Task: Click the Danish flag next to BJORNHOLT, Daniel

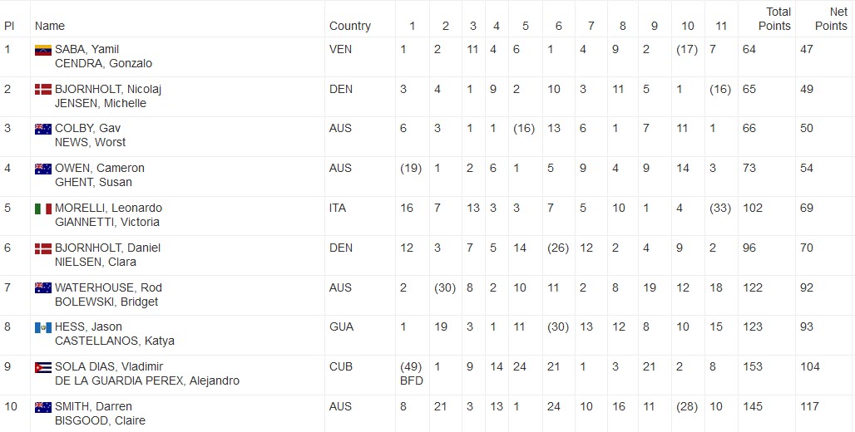Action: [43, 248]
